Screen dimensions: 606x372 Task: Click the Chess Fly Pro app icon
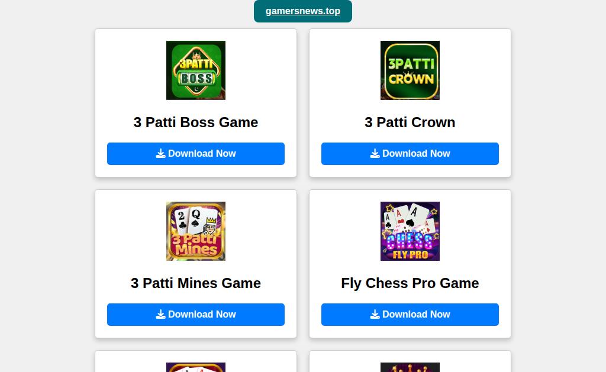[x=410, y=231]
